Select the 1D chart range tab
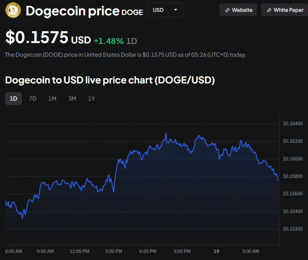 [14, 99]
